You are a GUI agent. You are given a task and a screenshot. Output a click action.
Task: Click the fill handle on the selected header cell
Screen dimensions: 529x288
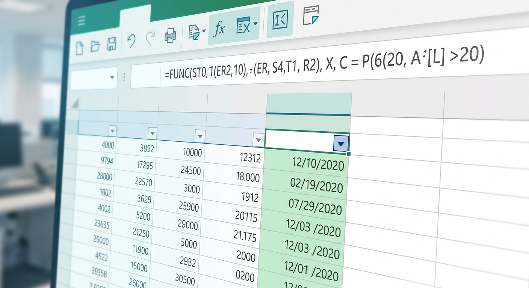coord(349,154)
